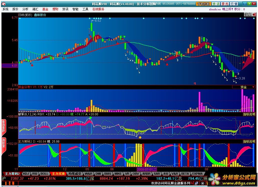
Task: Select the MIKE indicator tab
Action: pos(118,174)
